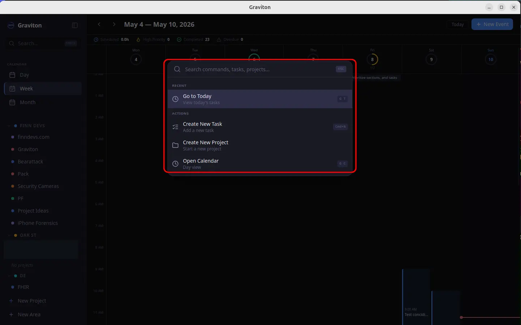
Task: Click the PF green color dot
Action: [x=13, y=199]
